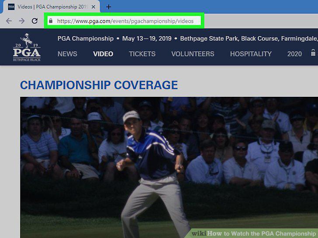
Task: Open the VOLUNTEERS navigation item
Action: pos(193,54)
